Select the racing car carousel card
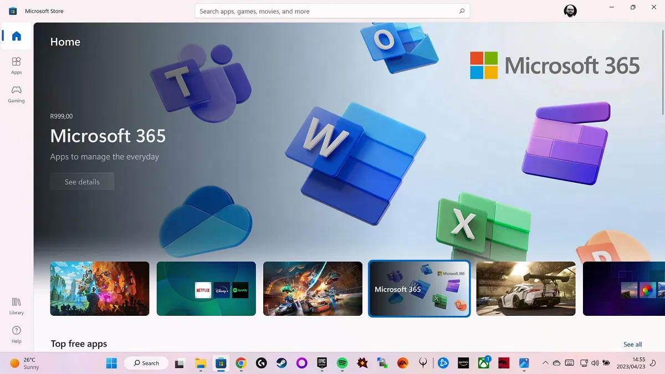Screen dimensions: 665x374 click(525, 288)
